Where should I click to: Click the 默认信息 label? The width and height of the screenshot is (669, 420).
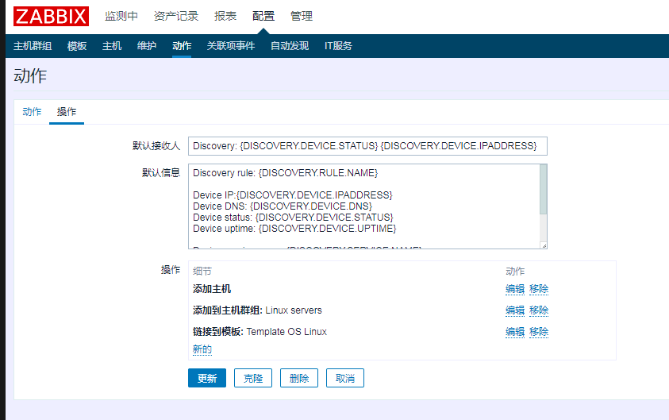pos(161,173)
